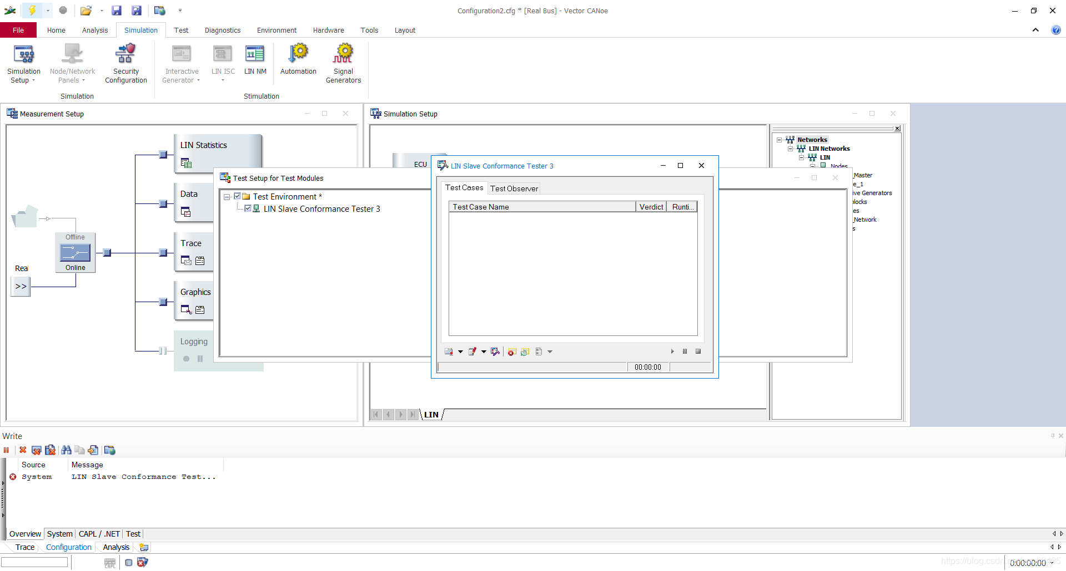The image size is (1066, 571).
Task: Toggle the Logging block pause button
Action: (x=200, y=359)
